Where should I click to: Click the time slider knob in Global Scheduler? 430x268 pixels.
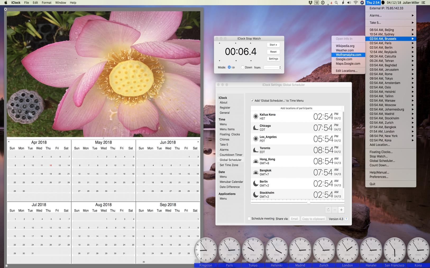(309, 202)
